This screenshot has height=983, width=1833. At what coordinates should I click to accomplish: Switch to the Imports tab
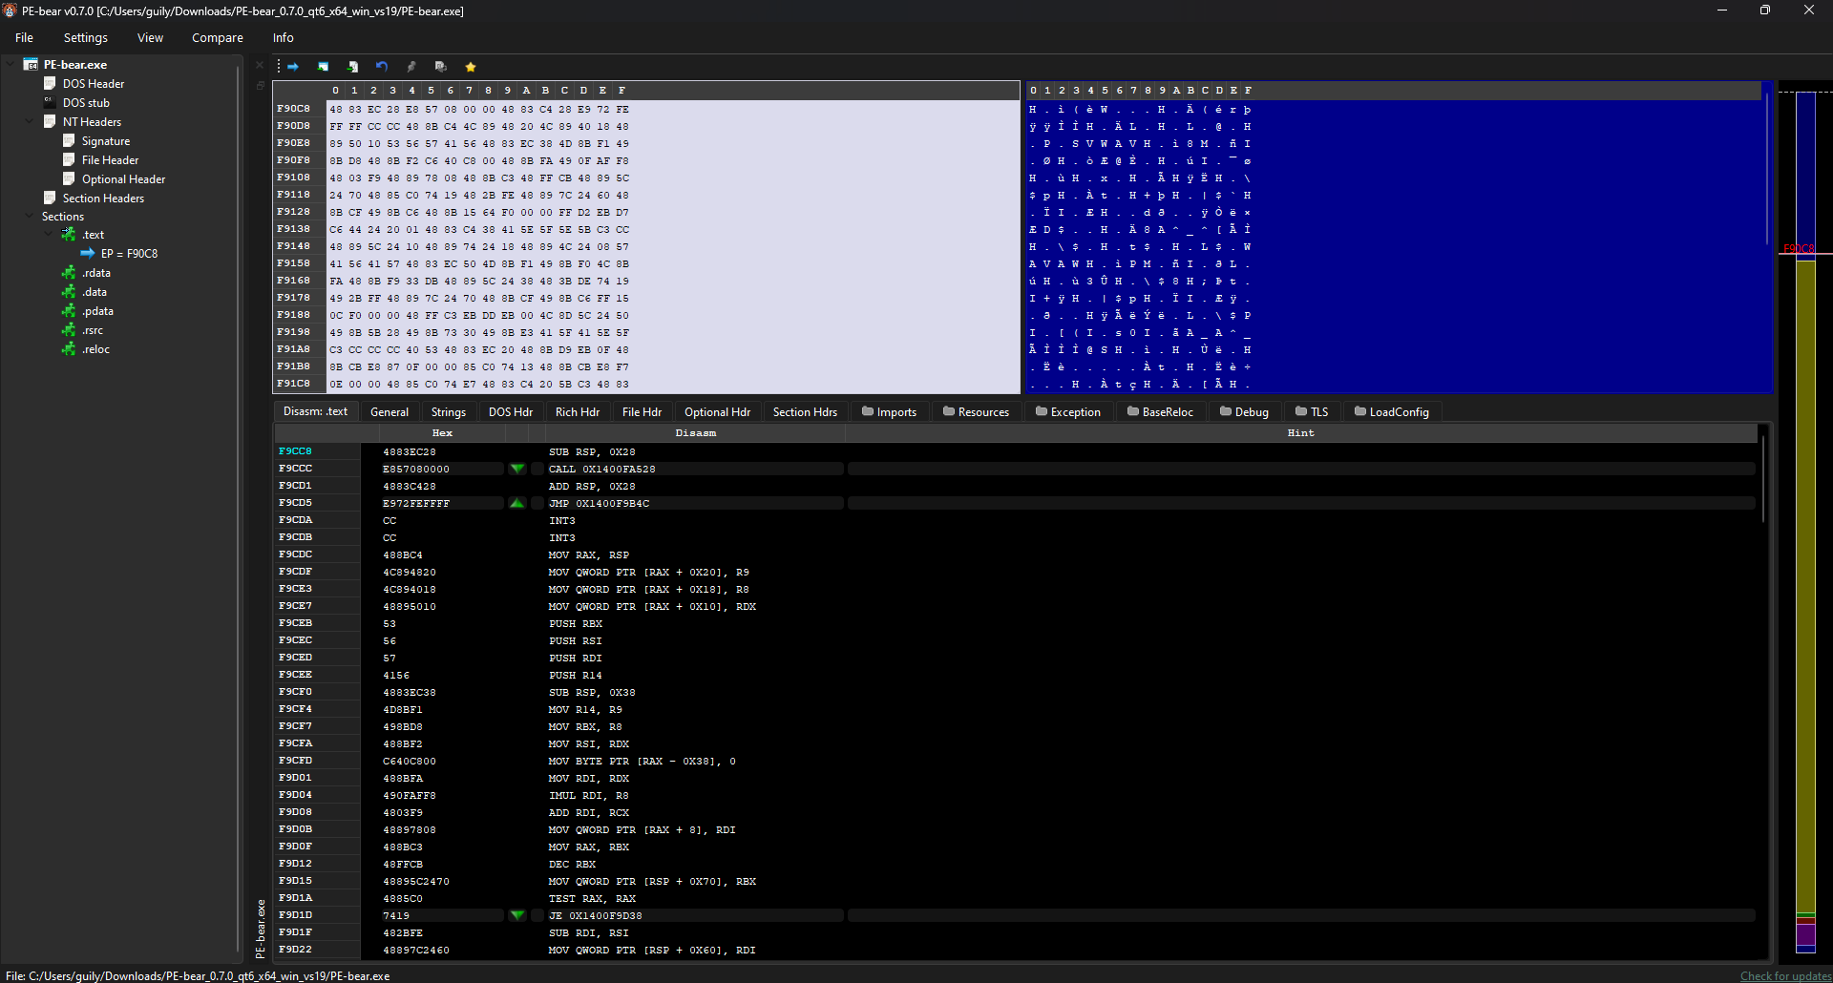pyautogui.click(x=889, y=412)
